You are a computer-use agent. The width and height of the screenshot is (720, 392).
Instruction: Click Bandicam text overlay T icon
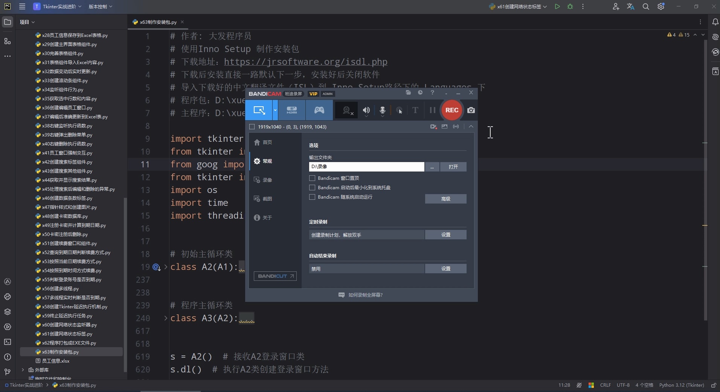(x=415, y=110)
